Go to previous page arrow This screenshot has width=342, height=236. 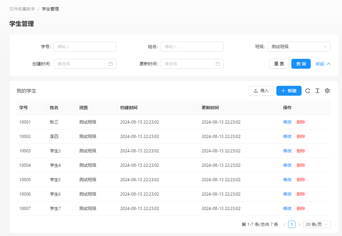[x=284, y=224]
